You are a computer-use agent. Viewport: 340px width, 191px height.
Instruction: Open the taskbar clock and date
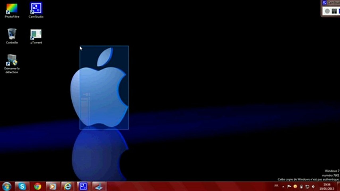[x=327, y=186]
